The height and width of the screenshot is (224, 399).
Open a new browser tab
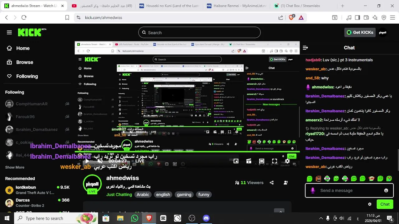click(343, 6)
